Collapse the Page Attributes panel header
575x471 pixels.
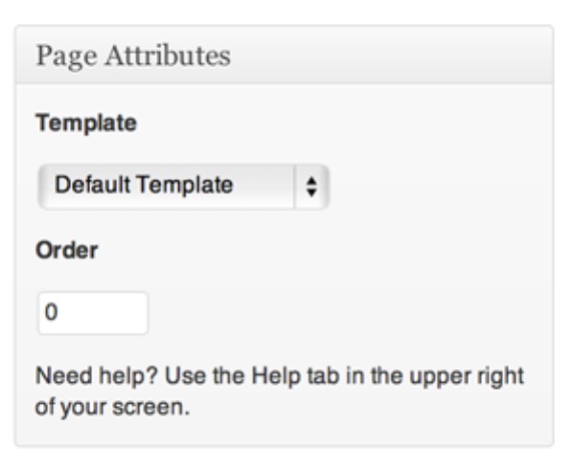pyautogui.click(x=284, y=56)
